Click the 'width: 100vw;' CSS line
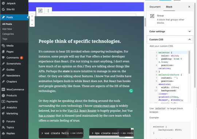197x139 pixels. [170, 87]
